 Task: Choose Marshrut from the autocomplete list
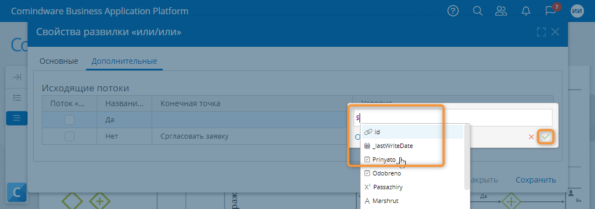click(412, 201)
